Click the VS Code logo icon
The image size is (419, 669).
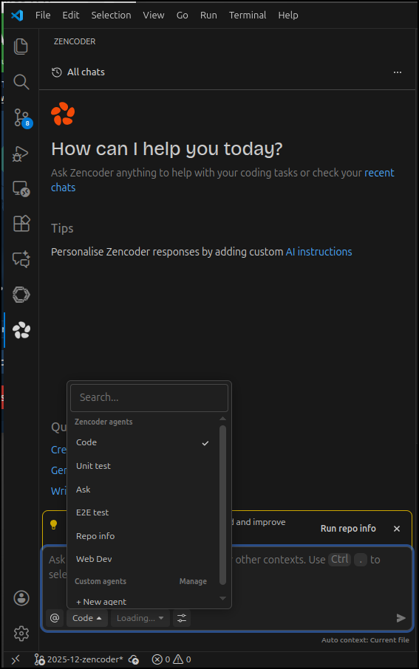point(17,16)
